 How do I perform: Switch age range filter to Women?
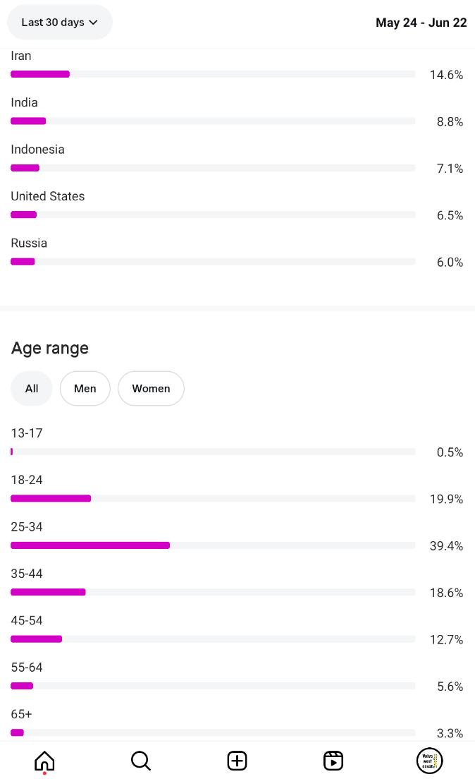point(151,389)
